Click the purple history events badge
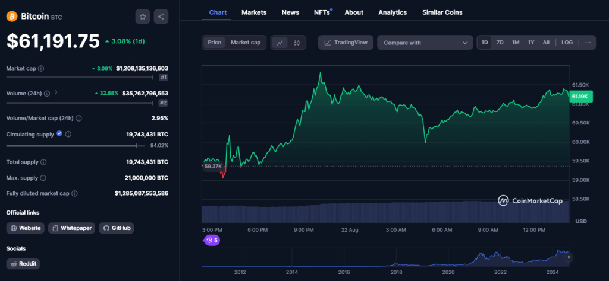609x281 pixels. point(212,240)
